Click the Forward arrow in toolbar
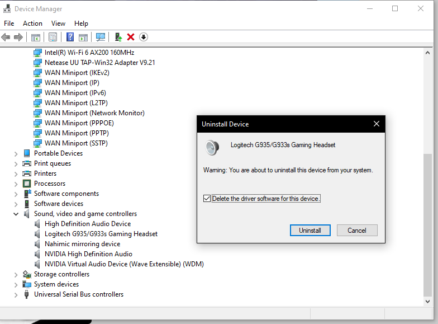The image size is (438, 324). pos(18,37)
